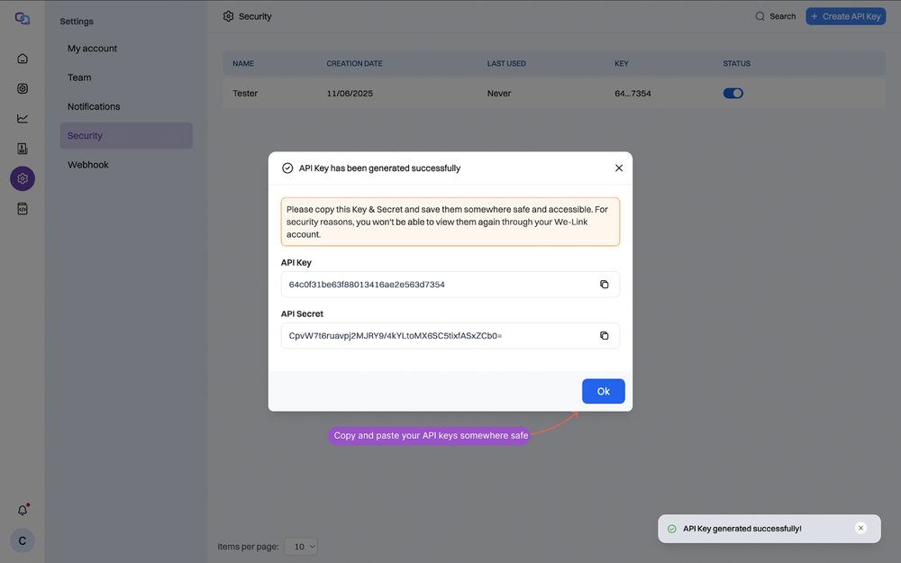Open the user avatar labeled C
The width and height of the screenshot is (901, 563).
[x=23, y=540]
